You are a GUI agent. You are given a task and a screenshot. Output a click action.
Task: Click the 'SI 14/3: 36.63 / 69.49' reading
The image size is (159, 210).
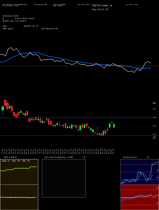24,18
